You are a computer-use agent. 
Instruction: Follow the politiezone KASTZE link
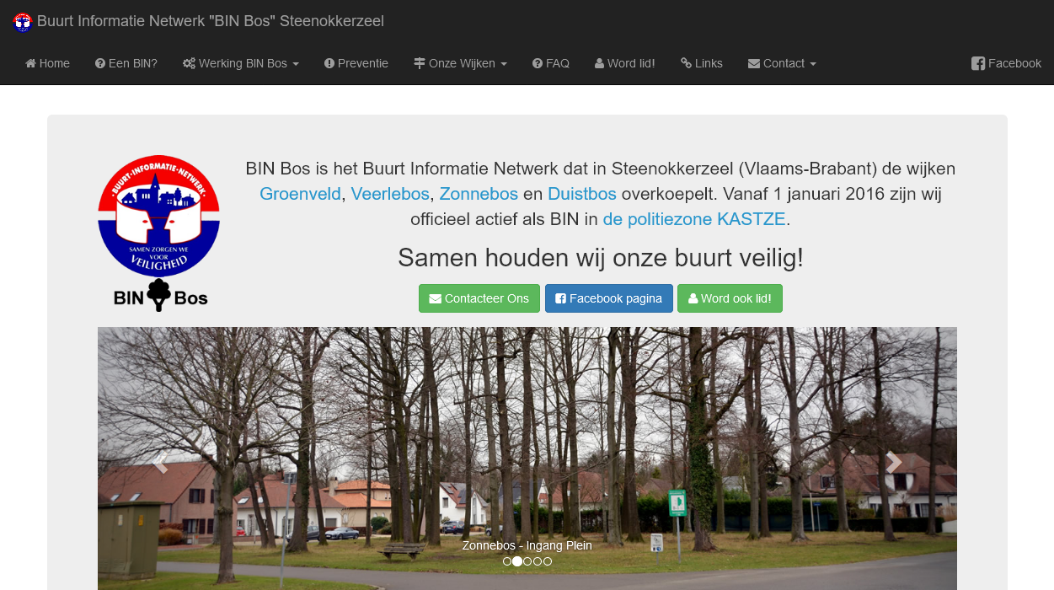tap(694, 219)
